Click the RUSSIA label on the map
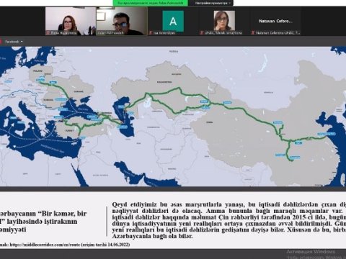This screenshot has height=259, width=346. [174, 51]
